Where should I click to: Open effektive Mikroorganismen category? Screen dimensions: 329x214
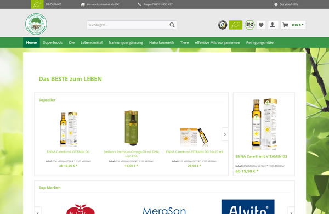pos(217,42)
